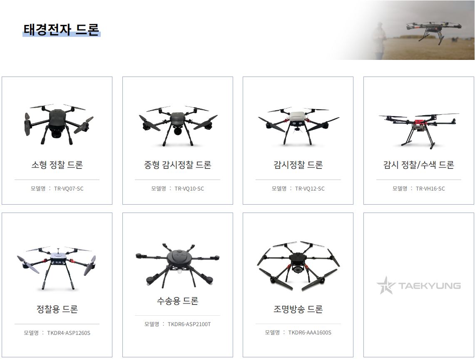The image size is (475, 359).
Task: Click the 감시정찰 드론 title text
Action: pos(298,165)
